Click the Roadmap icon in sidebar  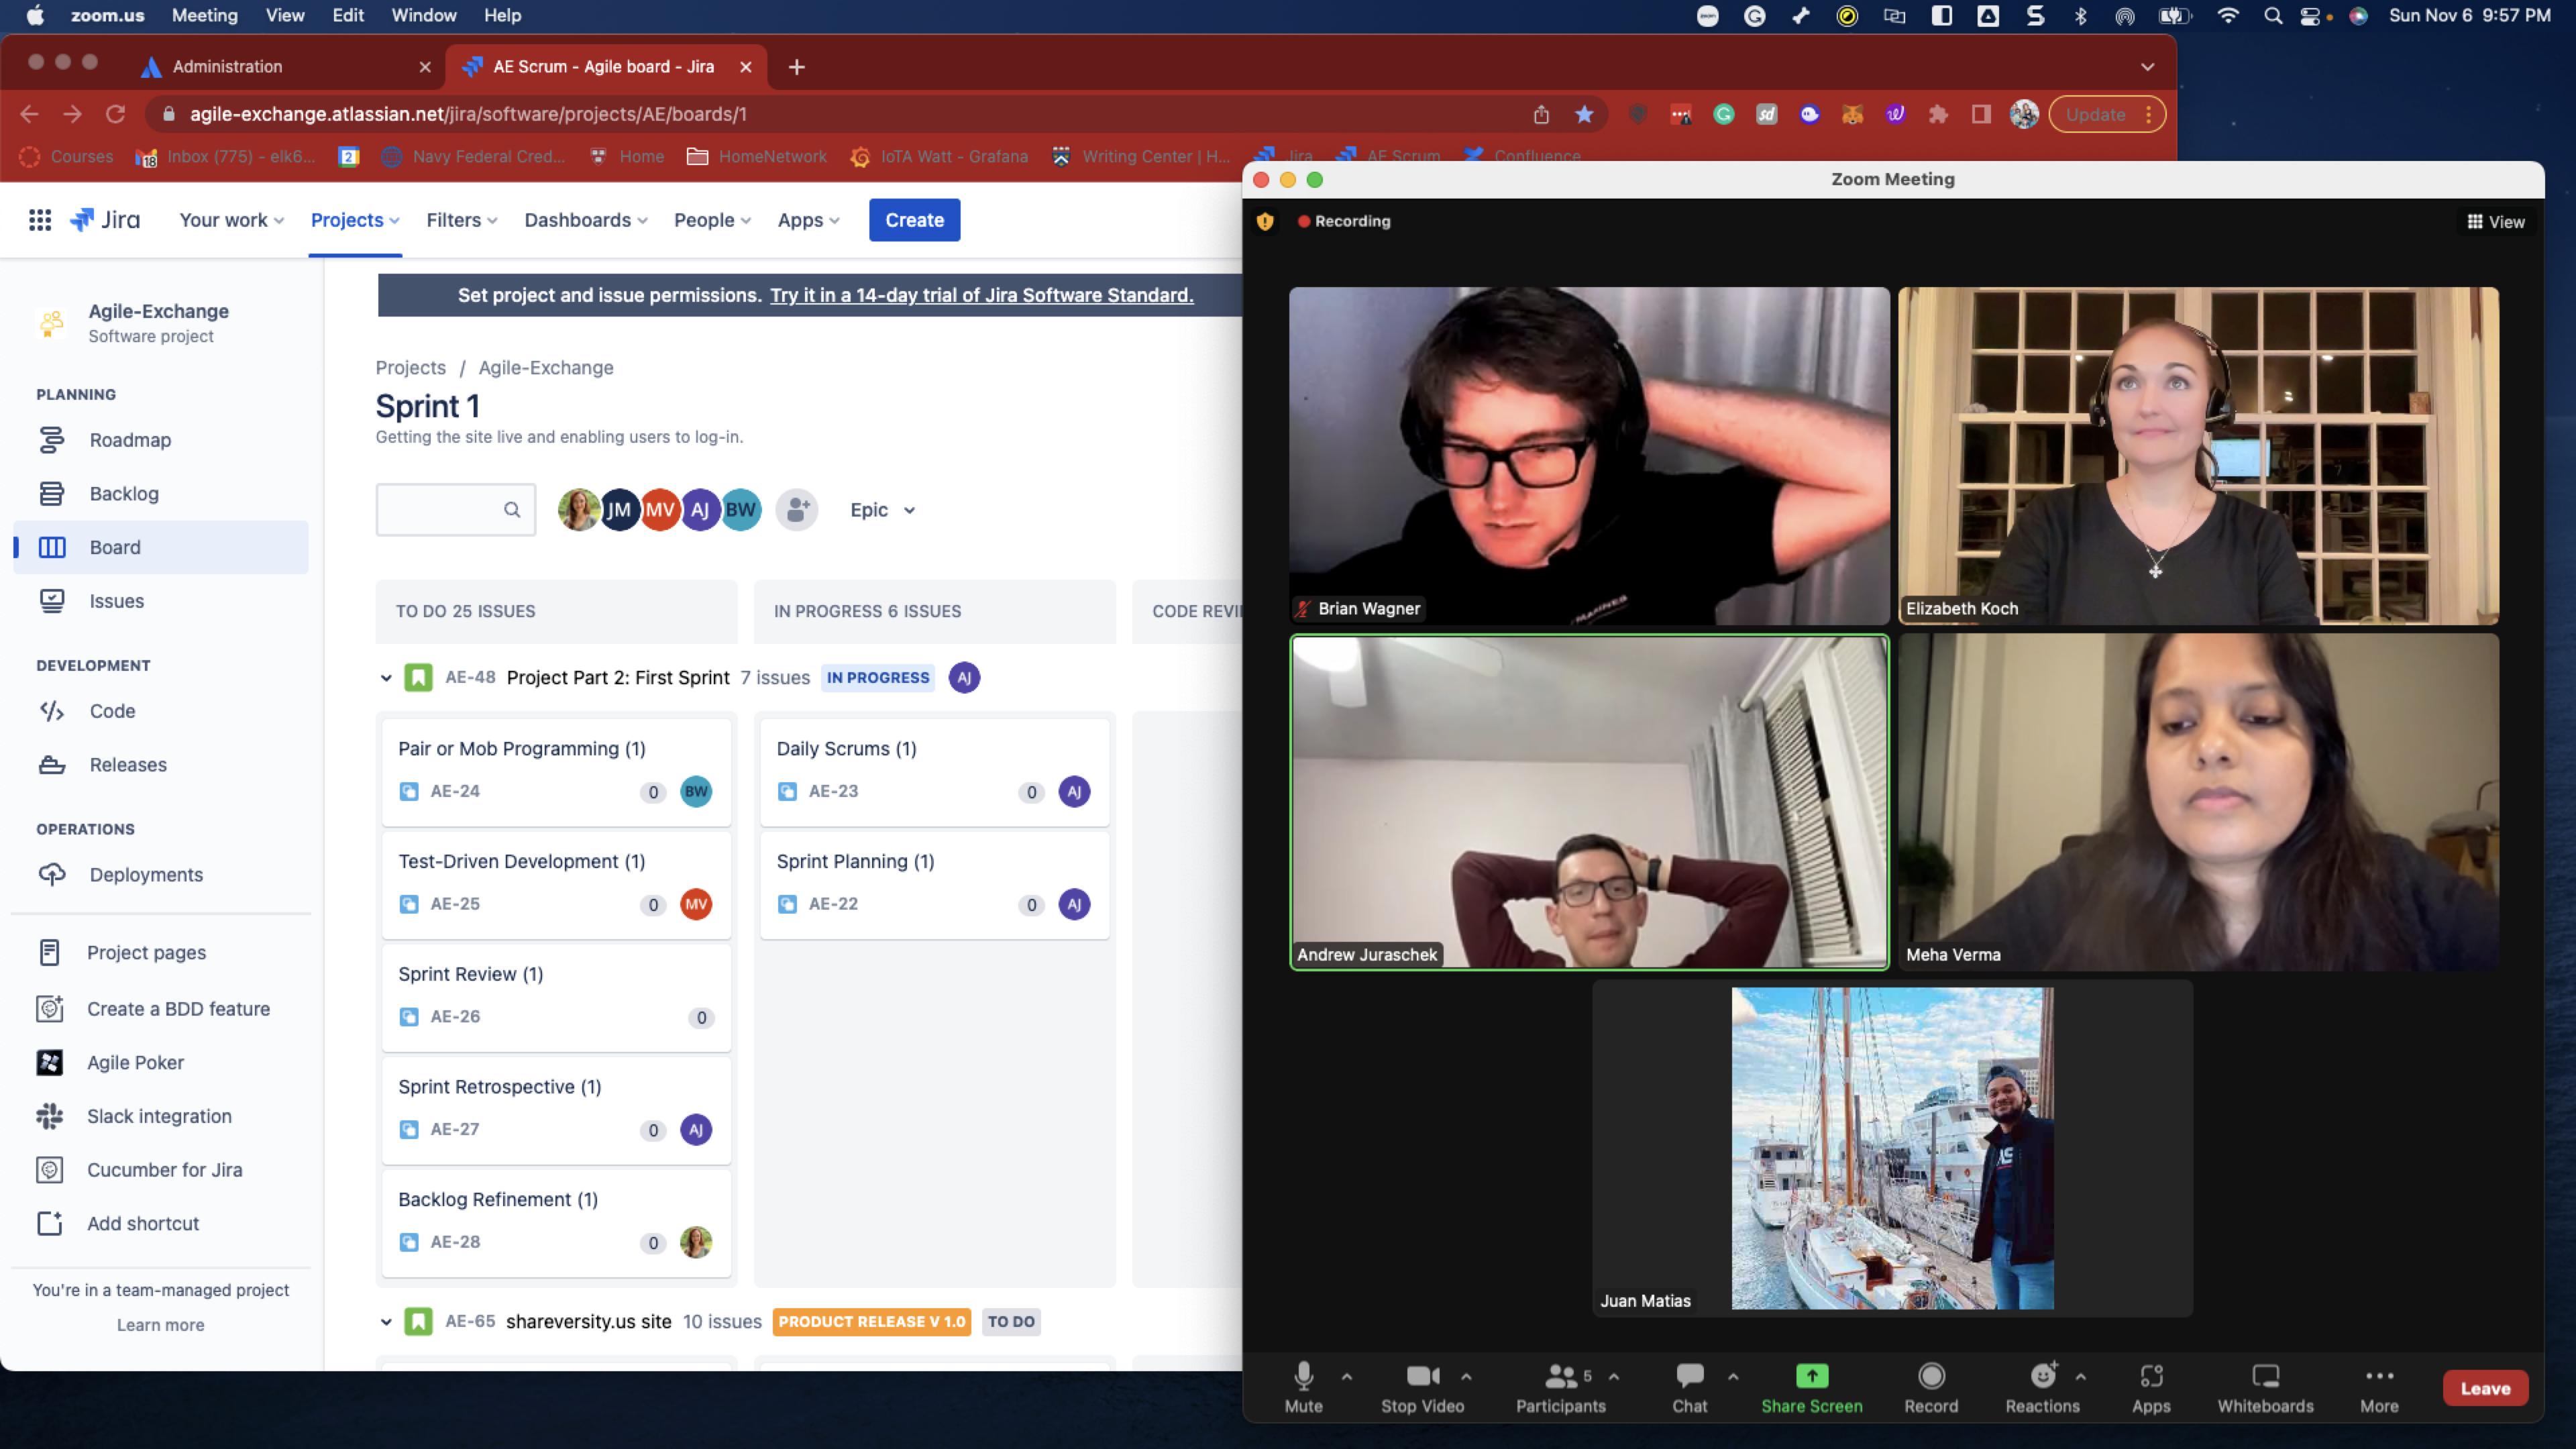point(52,440)
